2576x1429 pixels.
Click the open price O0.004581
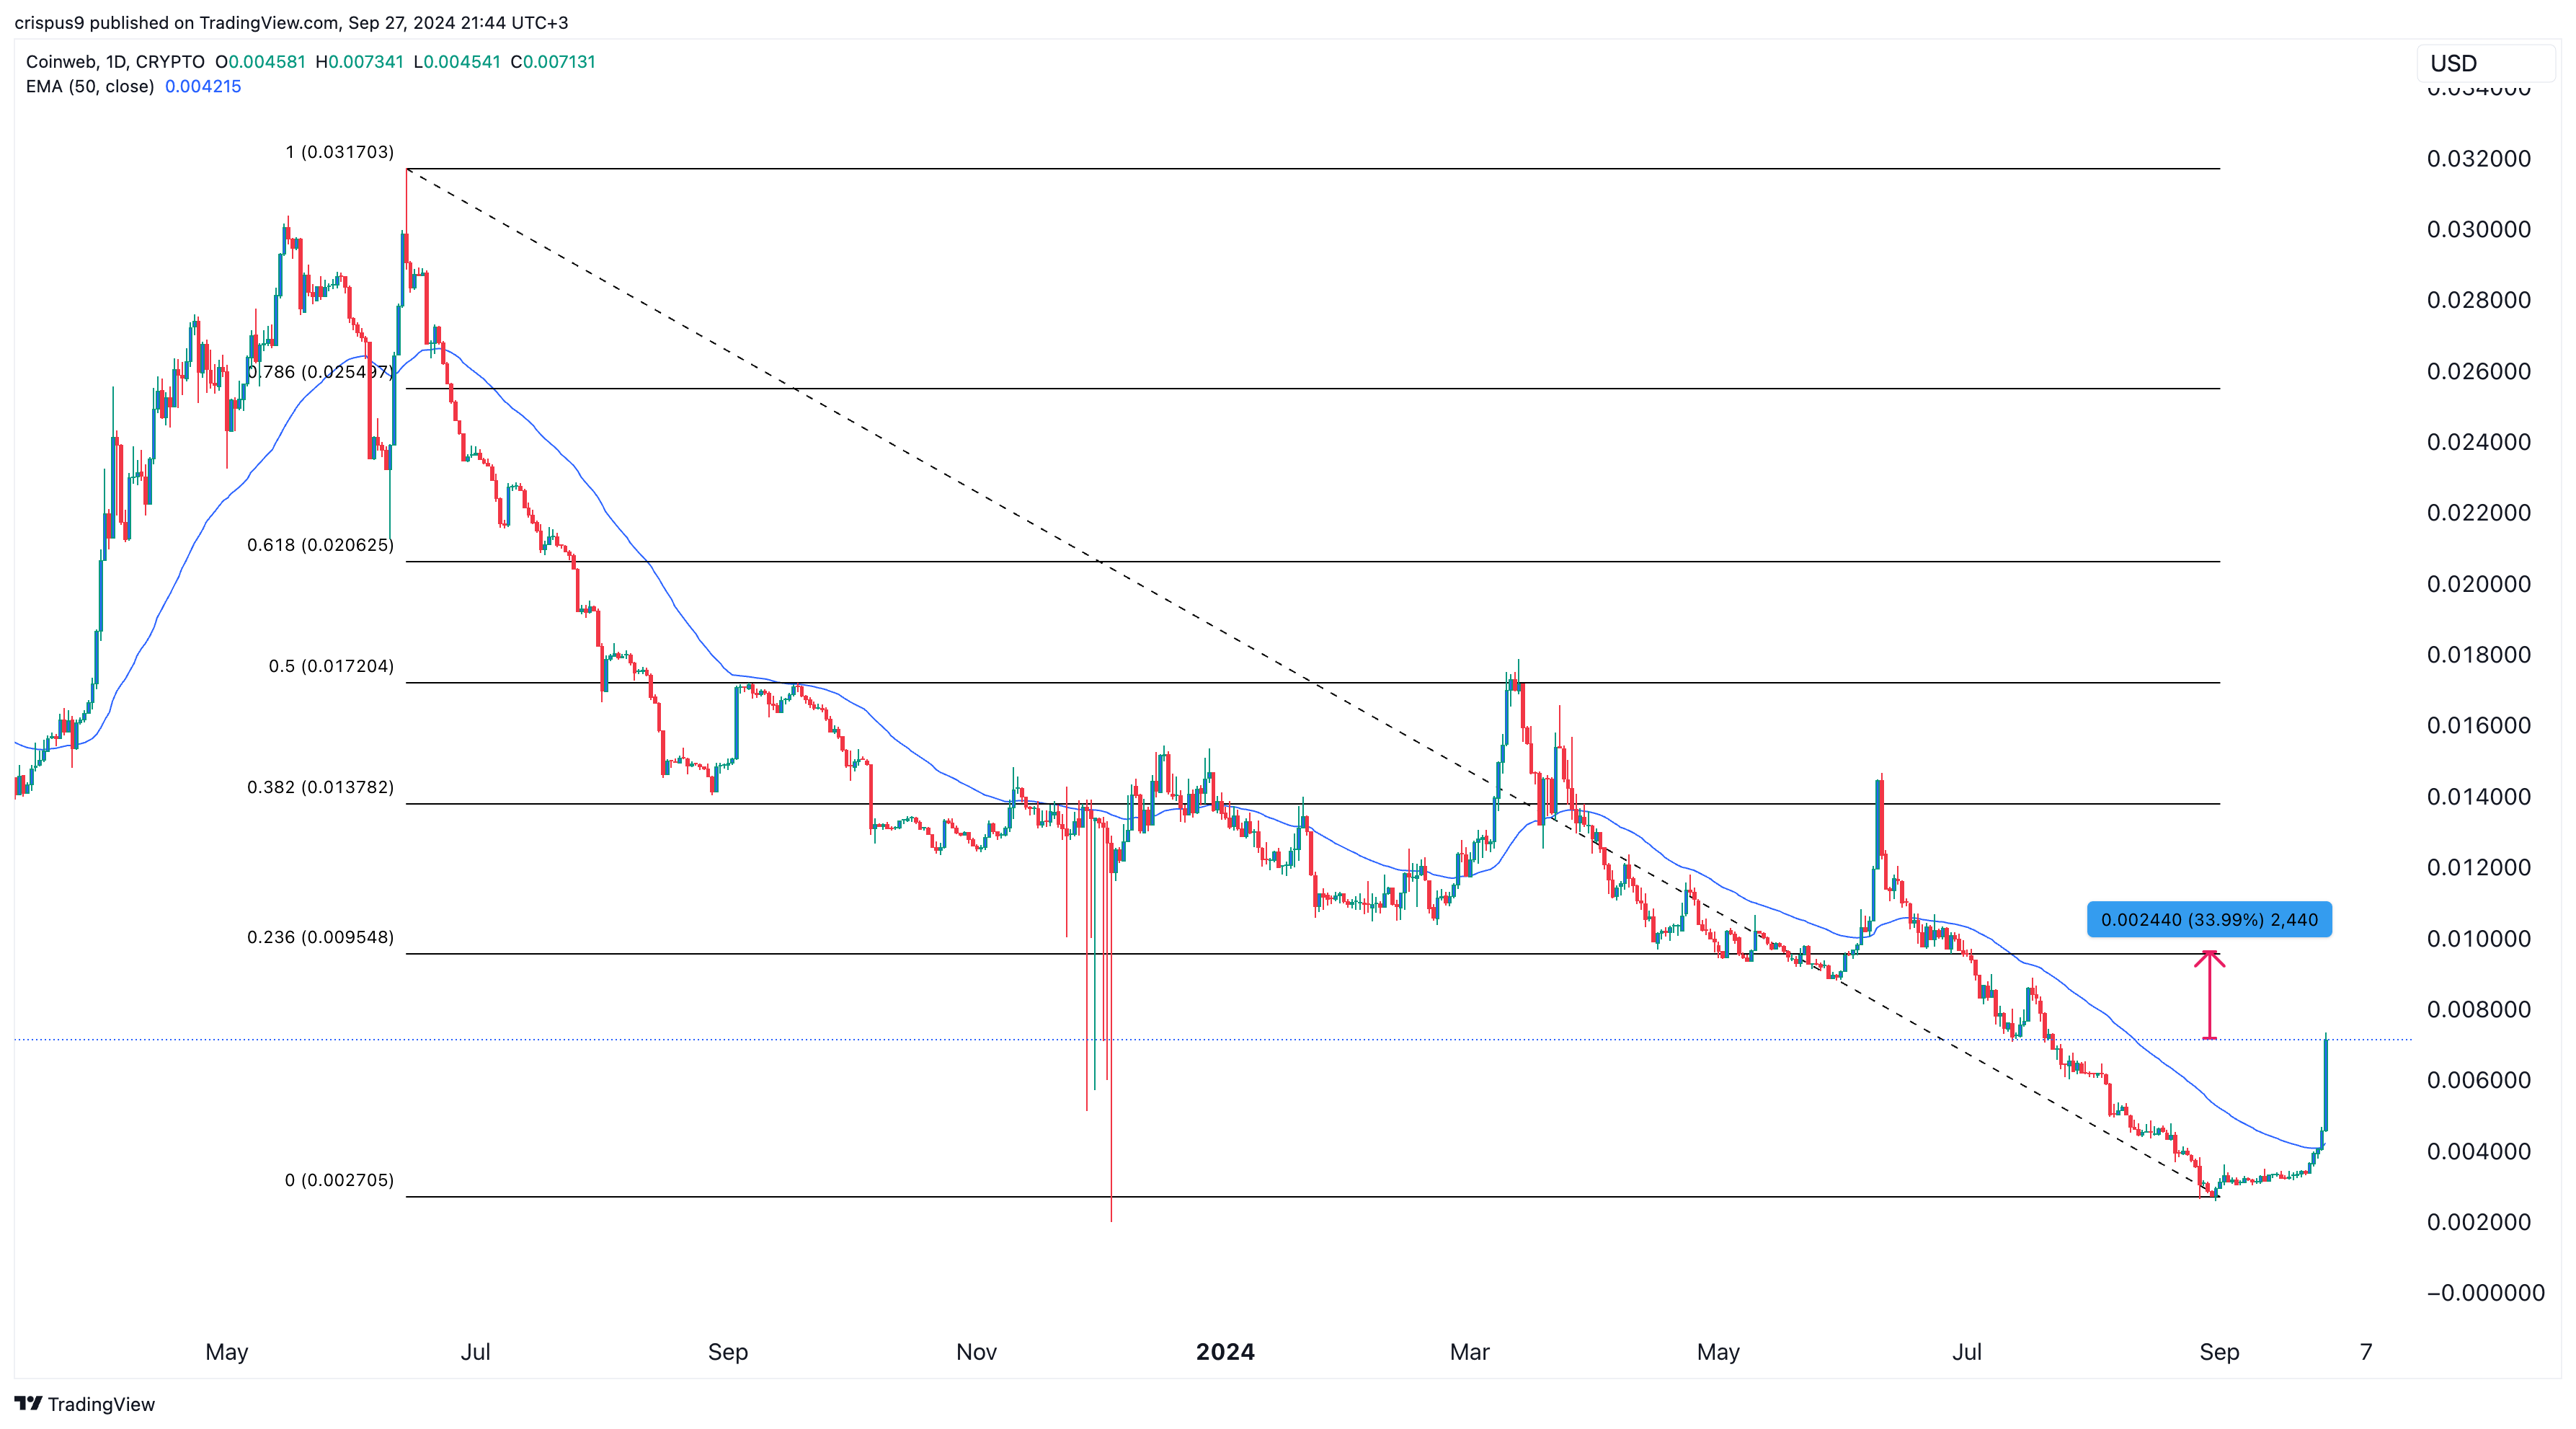pyautogui.click(x=260, y=62)
